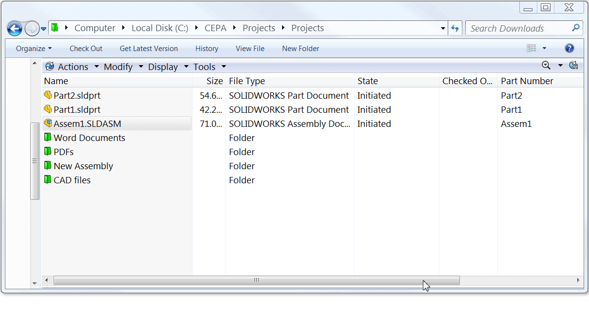Click Local Disk (C:) in breadcrumb
This screenshot has height=334, width=589.
(160, 28)
